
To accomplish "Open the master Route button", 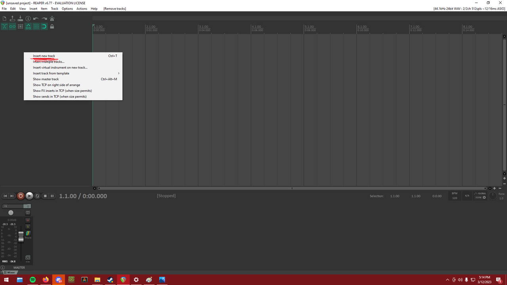I will click(x=28, y=234).
